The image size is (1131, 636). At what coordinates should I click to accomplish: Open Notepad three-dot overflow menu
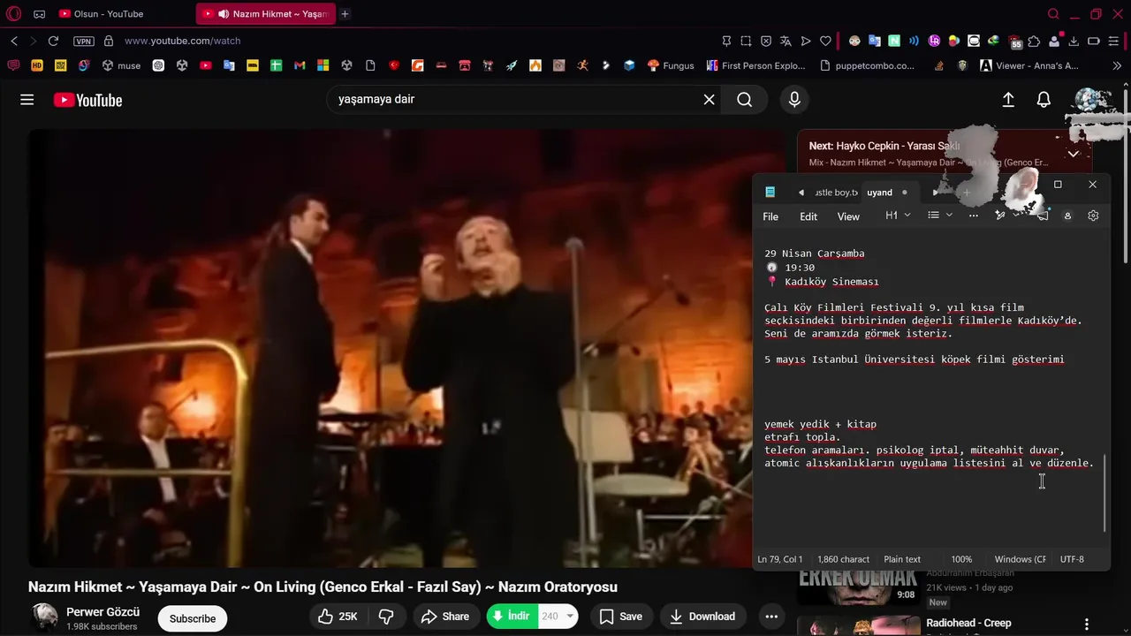974,216
